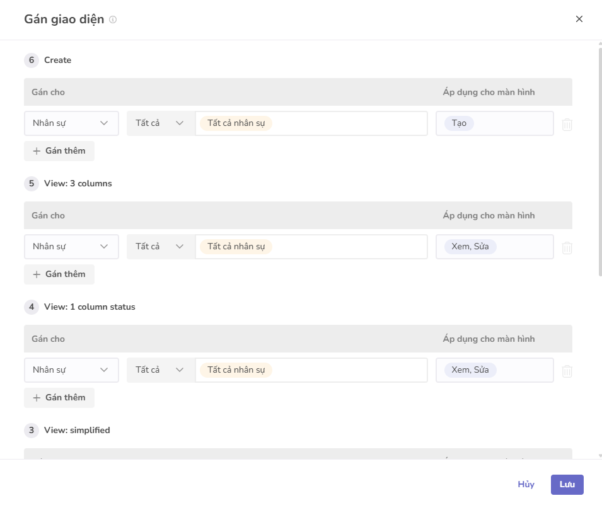This screenshot has height=508, width=602.
Task: Expand Tất cả dropdown under View: 3 columns
Action: tap(160, 247)
